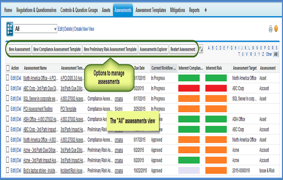Image resolution: width=283 pixels, height=180 pixels.
Task: Select the Assessments tab
Action: click(x=123, y=10)
